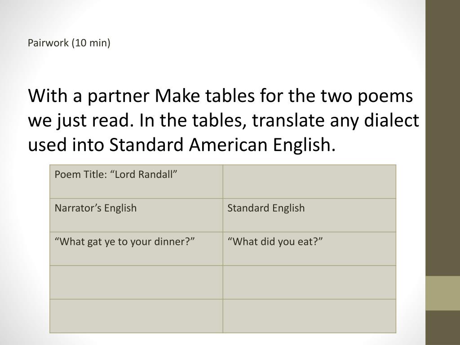This screenshot has width=460, height=345.
Task: Click the 'we just read' instruction line
Action: click(x=224, y=120)
